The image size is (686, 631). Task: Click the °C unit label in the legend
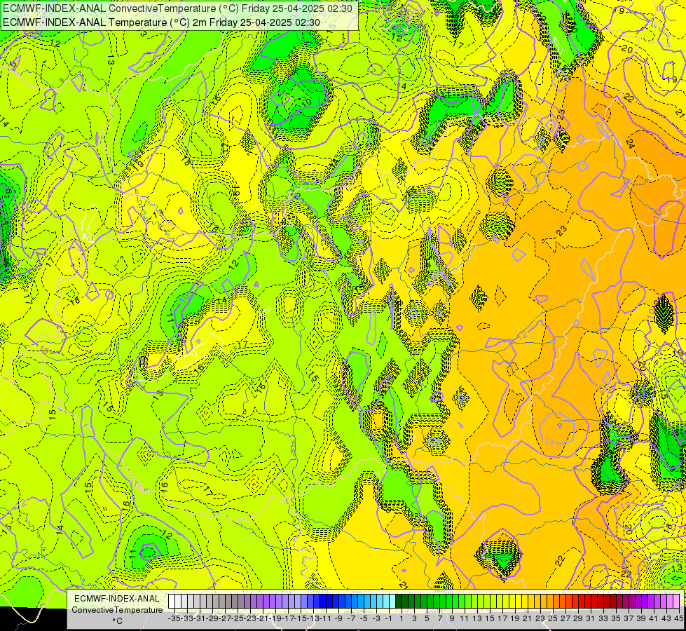117,621
